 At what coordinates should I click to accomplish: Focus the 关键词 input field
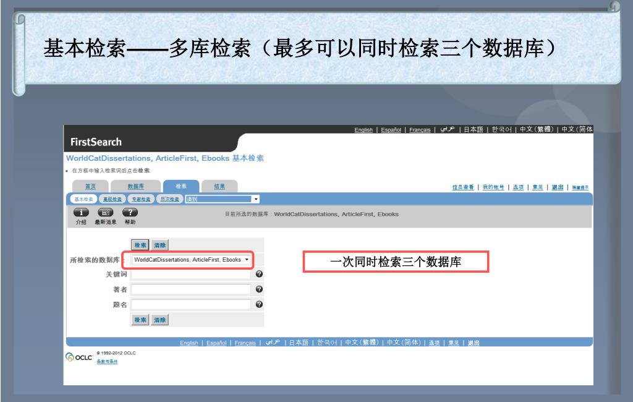pos(191,275)
